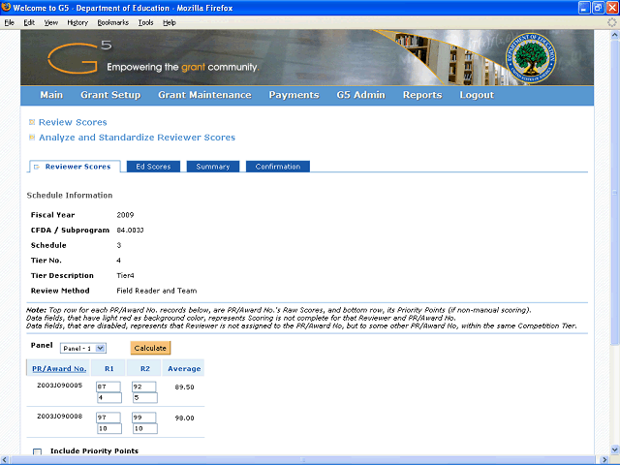The width and height of the screenshot is (620, 465).
Task: Open the Bookmarks menu
Action: coord(113,22)
